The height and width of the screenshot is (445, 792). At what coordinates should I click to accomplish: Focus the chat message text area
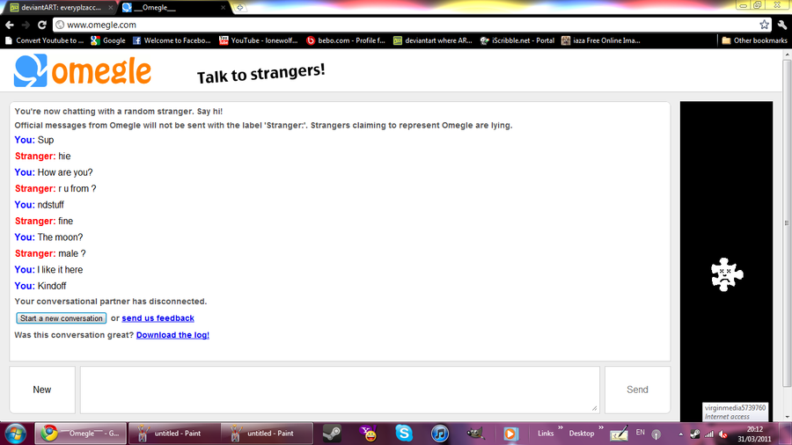(340, 390)
